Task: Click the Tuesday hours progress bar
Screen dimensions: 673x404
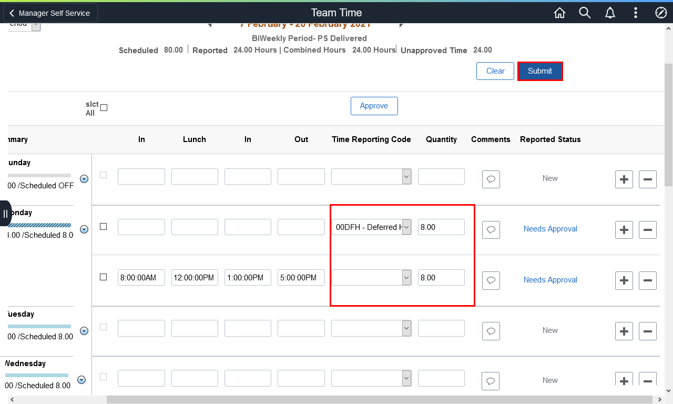Action: (39, 326)
